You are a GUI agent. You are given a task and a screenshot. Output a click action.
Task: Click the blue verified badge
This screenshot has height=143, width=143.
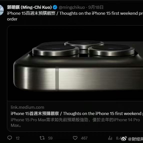pos(55,7)
